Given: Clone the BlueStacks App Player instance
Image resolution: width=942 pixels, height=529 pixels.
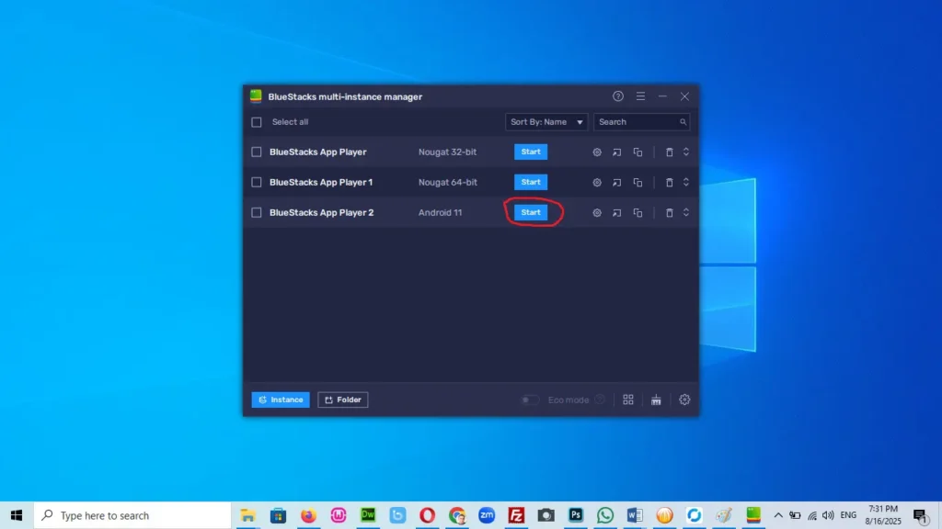Looking at the screenshot, I should (638, 152).
